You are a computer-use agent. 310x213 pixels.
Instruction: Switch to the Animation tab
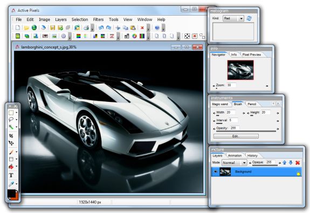(x=235, y=156)
